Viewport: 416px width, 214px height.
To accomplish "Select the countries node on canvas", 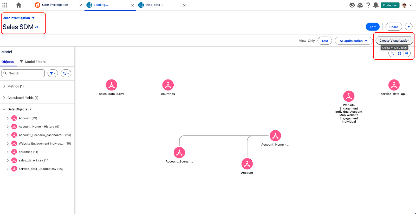I will click(x=168, y=85).
